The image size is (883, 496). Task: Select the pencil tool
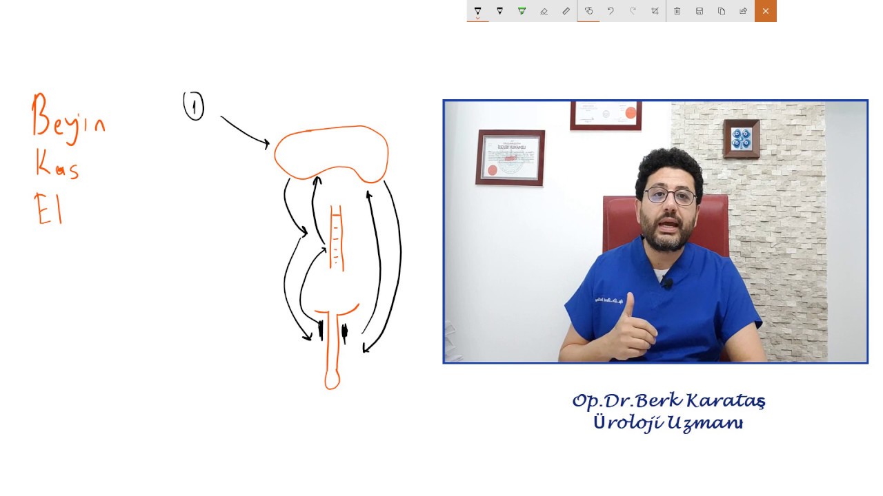[x=499, y=11]
